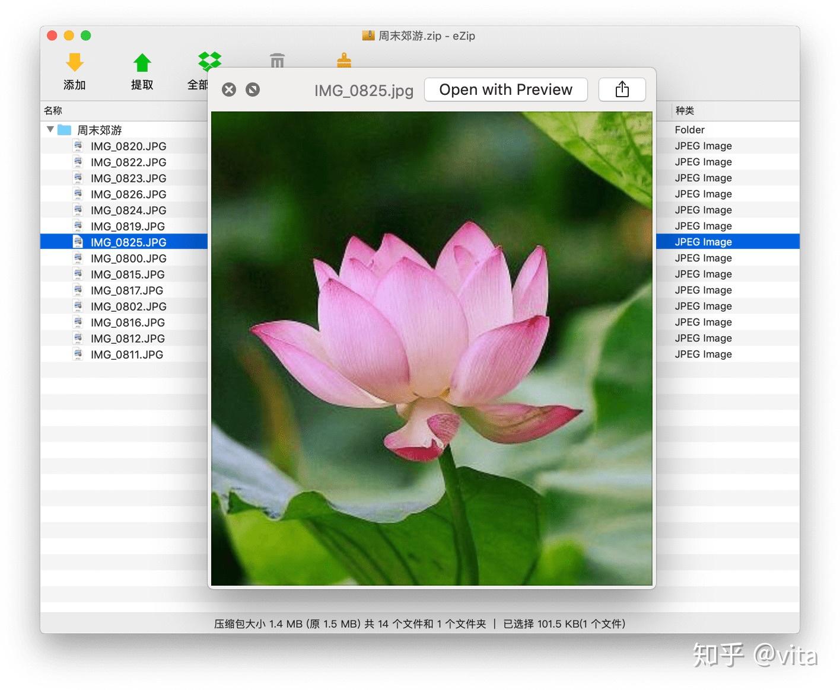Close the Quick Look preview with X icon
The width and height of the screenshot is (840, 690).
(x=229, y=90)
